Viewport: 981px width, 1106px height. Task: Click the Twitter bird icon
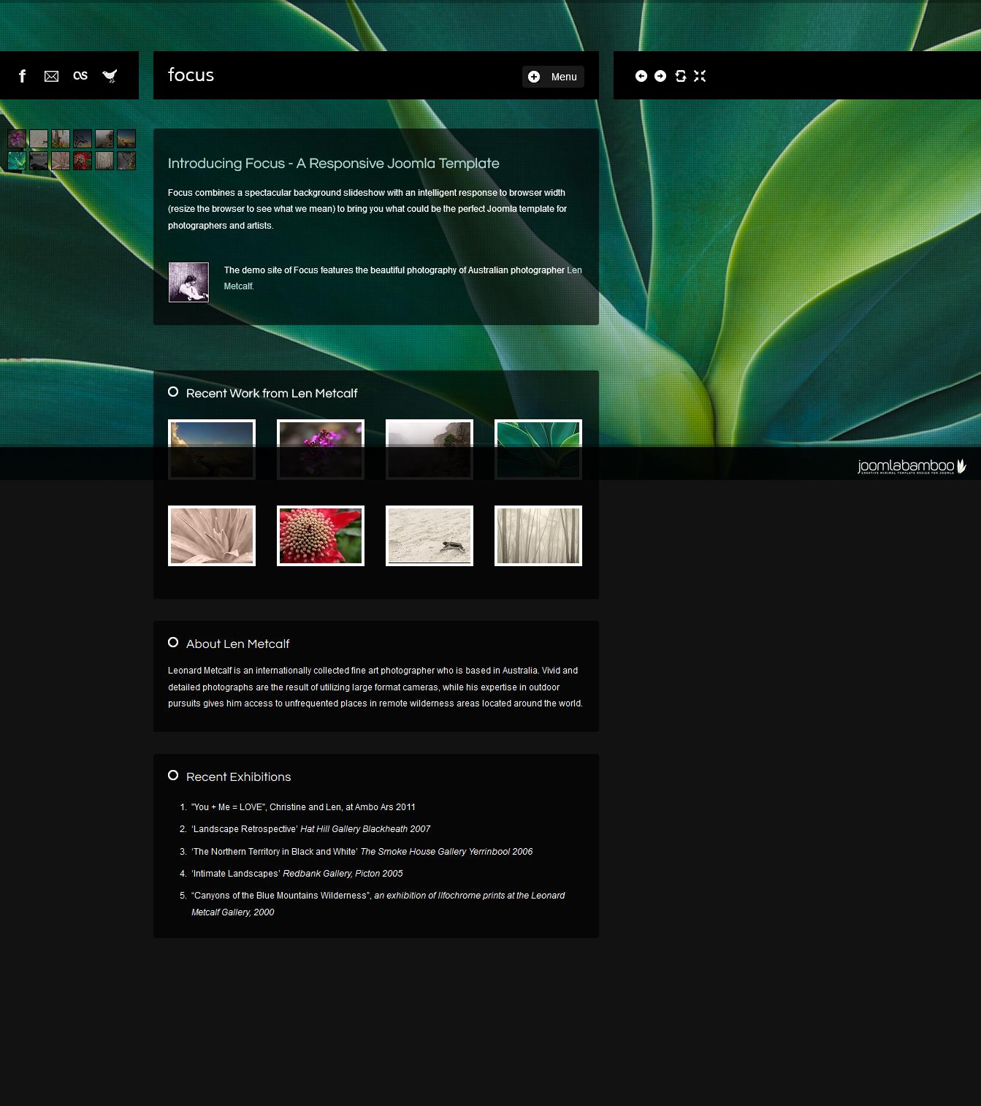tap(110, 76)
